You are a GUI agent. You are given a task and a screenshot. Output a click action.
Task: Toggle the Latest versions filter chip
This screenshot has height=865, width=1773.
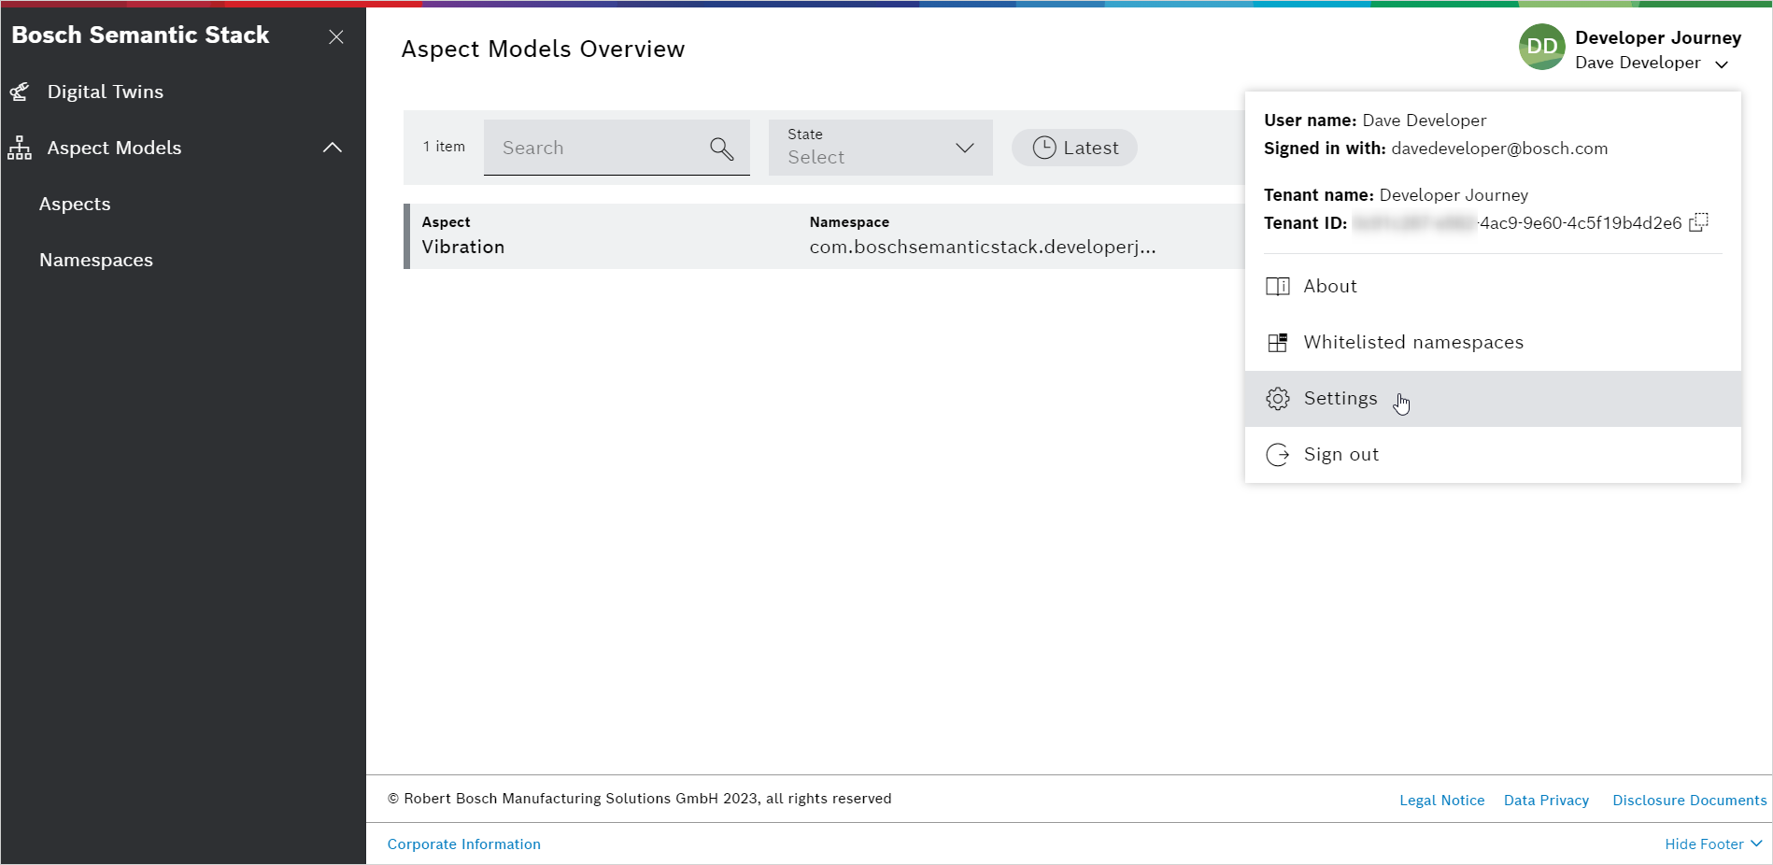click(x=1074, y=148)
